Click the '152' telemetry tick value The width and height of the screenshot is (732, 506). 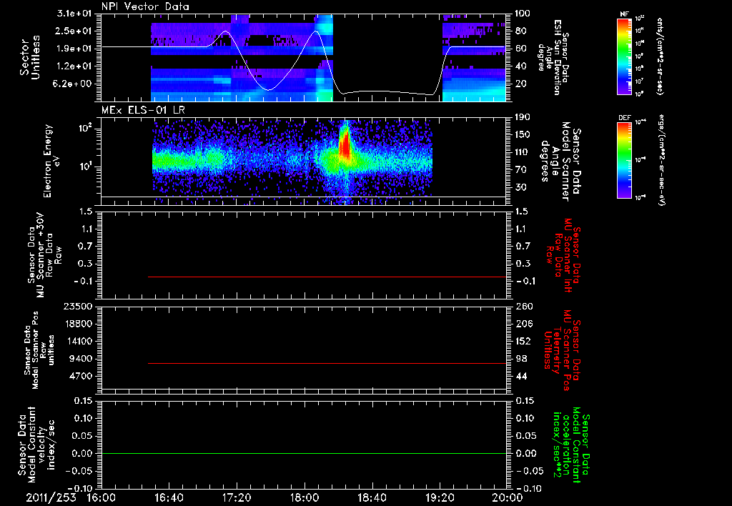tap(523, 341)
